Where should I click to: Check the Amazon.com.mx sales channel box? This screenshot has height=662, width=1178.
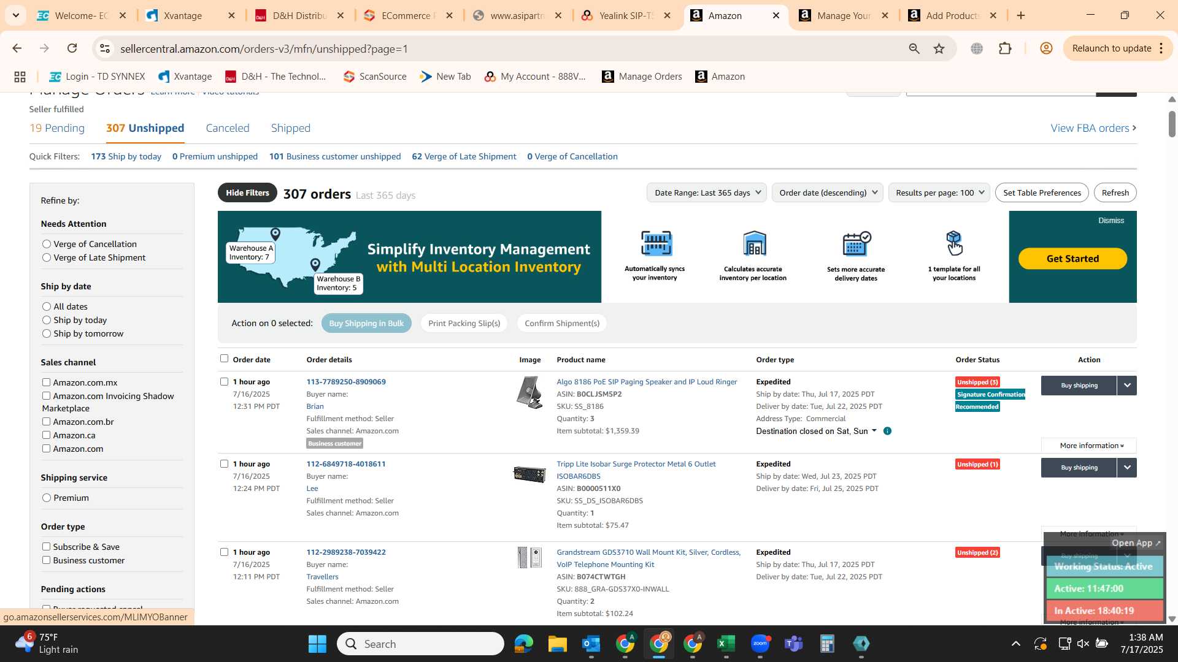coord(46,382)
